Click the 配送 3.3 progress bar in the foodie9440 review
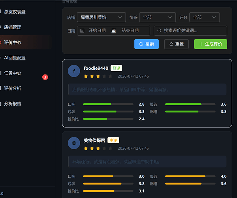This screenshot has width=237, height=198. (190, 112)
